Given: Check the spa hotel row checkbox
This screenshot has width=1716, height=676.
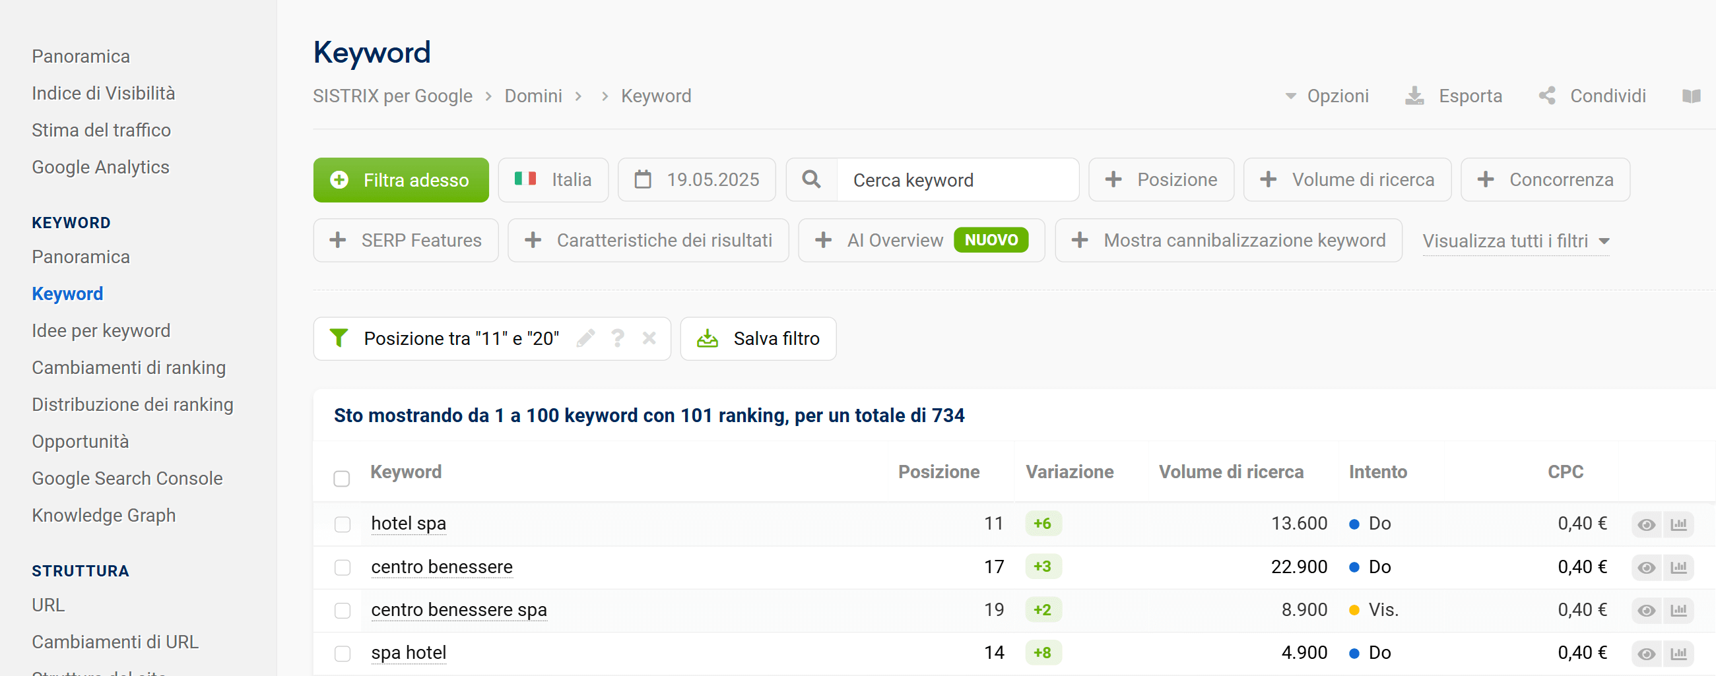Looking at the screenshot, I should [x=343, y=654].
